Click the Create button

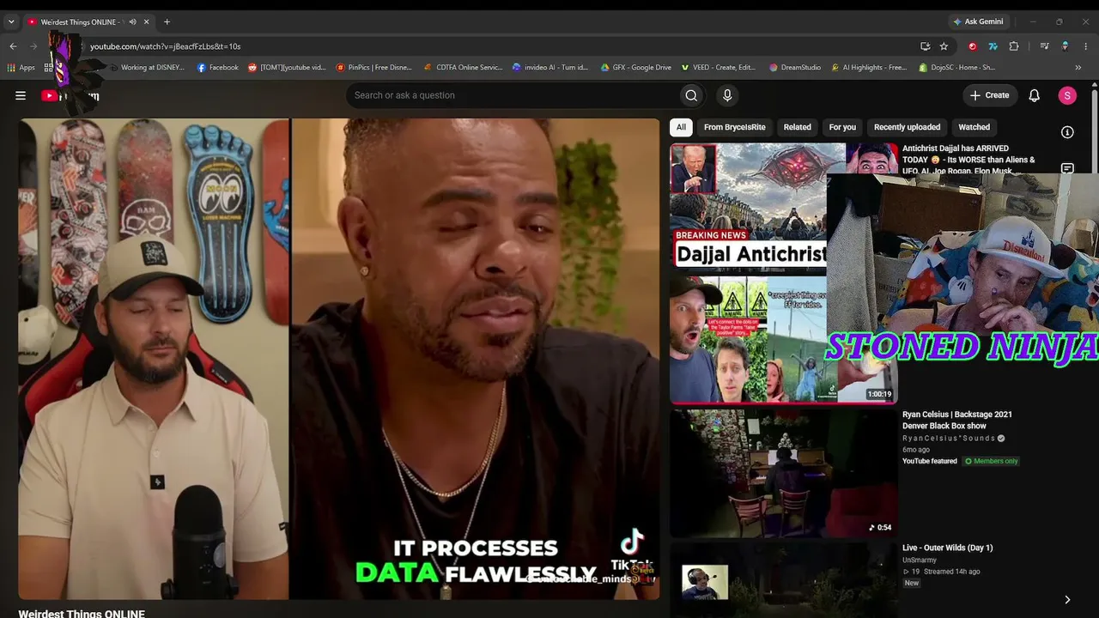pos(990,95)
